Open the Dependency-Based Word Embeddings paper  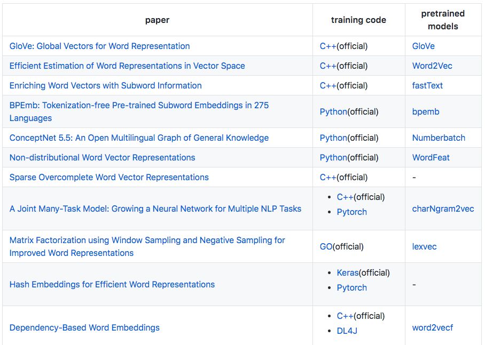84,327
